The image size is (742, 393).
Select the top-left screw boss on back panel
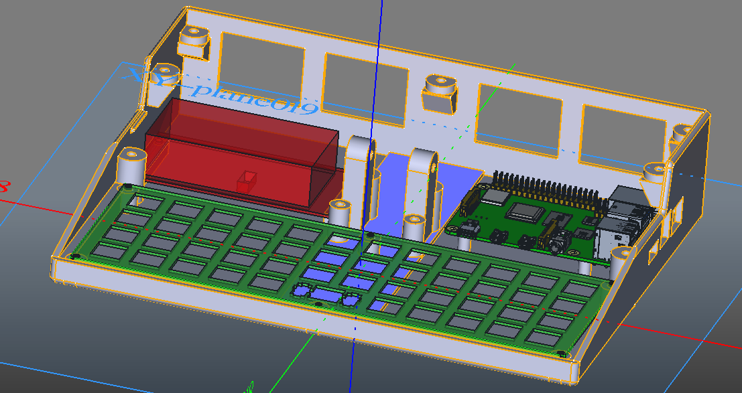(194, 43)
